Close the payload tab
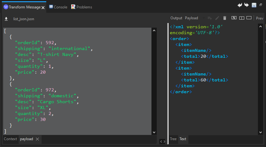This screenshot has width=266, height=147. [37, 139]
